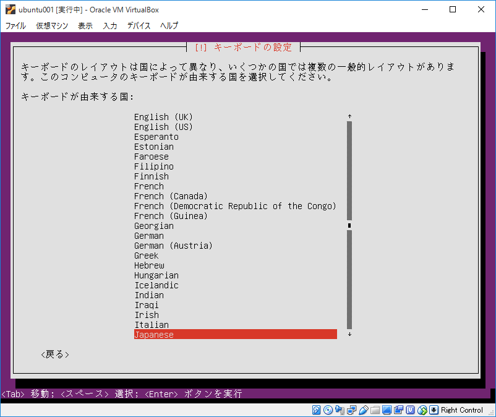Click the Right Control host key label

point(462,410)
